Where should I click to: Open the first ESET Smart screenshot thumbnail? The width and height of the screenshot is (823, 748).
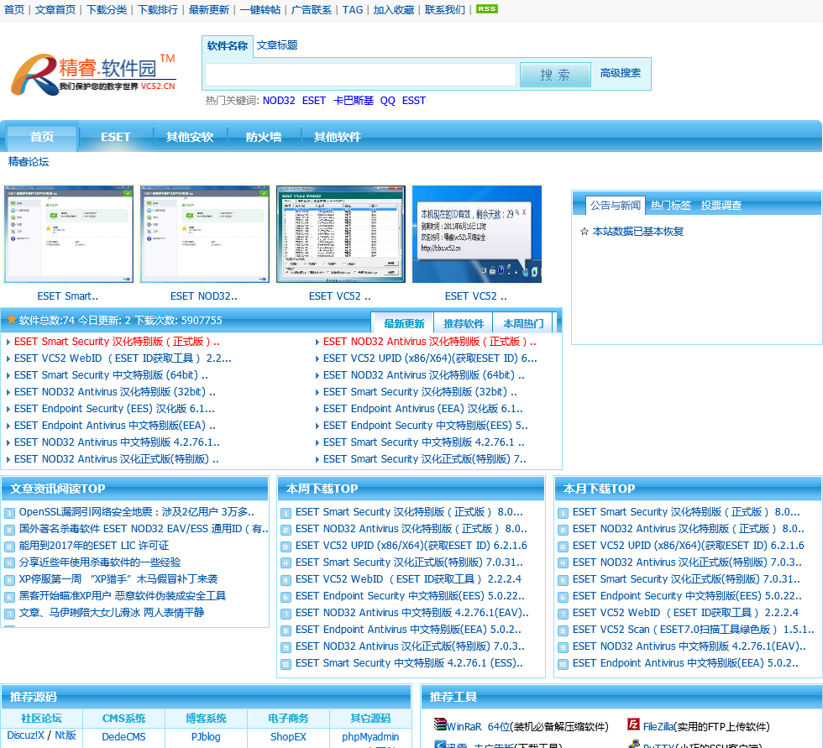tap(68, 234)
